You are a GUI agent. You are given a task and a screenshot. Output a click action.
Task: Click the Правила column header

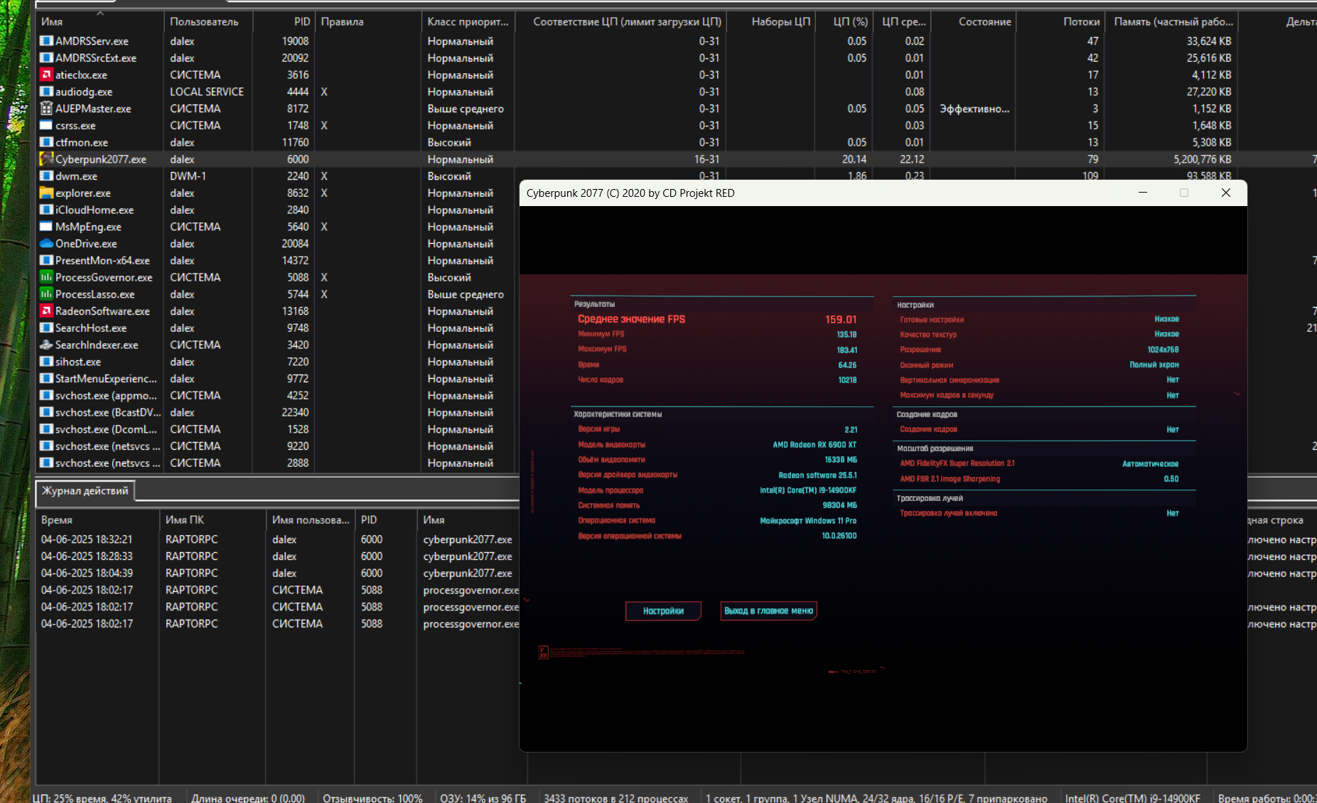(x=368, y=22)
